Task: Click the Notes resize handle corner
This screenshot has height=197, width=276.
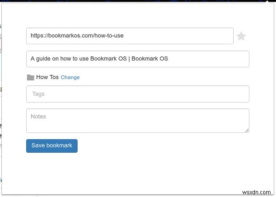Action: [x=247, y=131]
